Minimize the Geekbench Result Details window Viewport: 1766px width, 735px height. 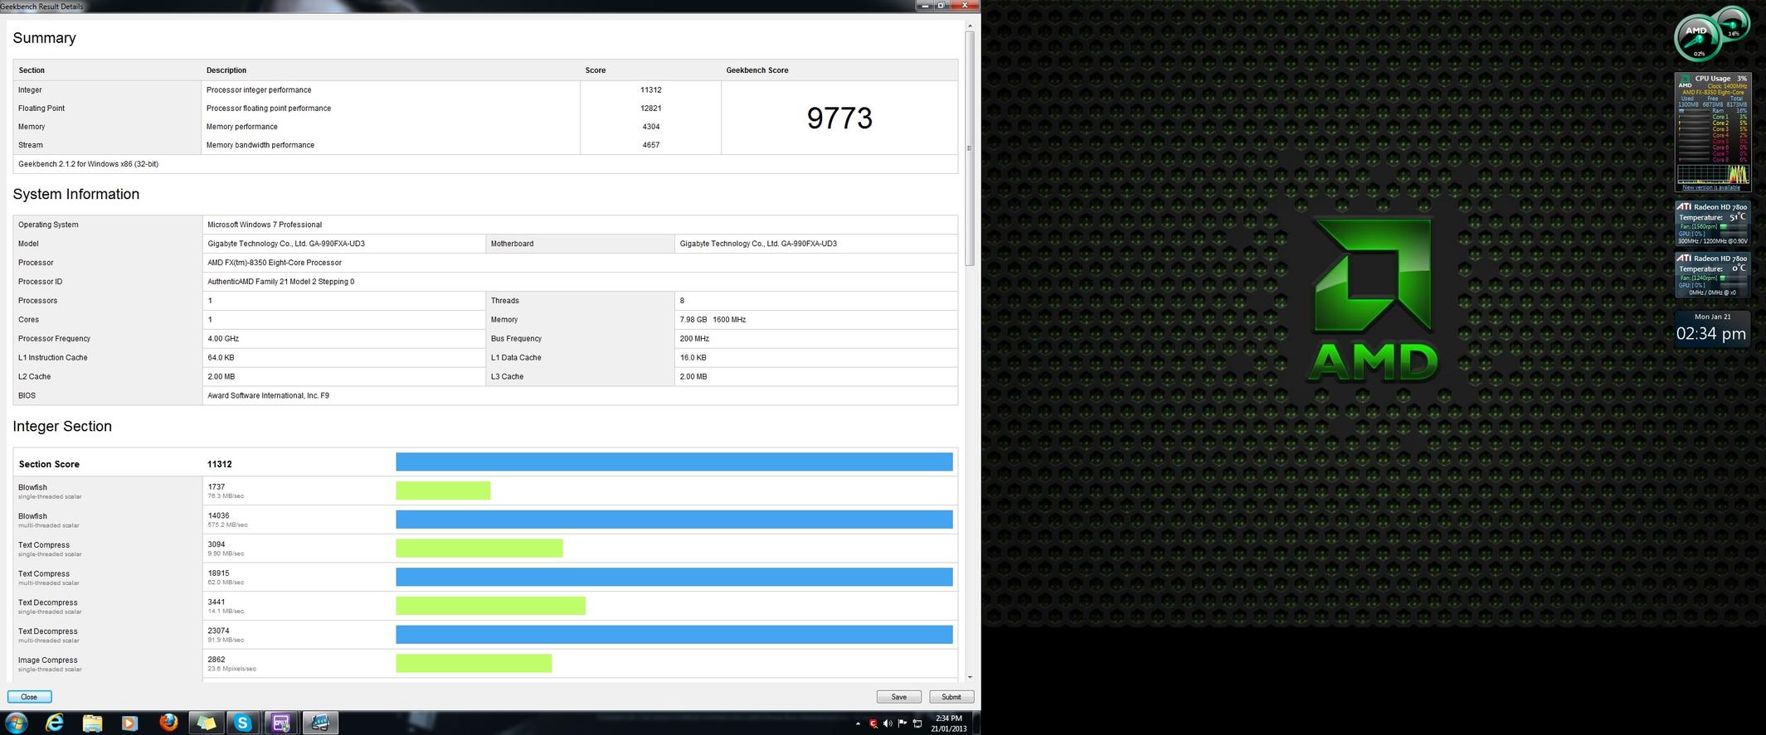point(925,5)
